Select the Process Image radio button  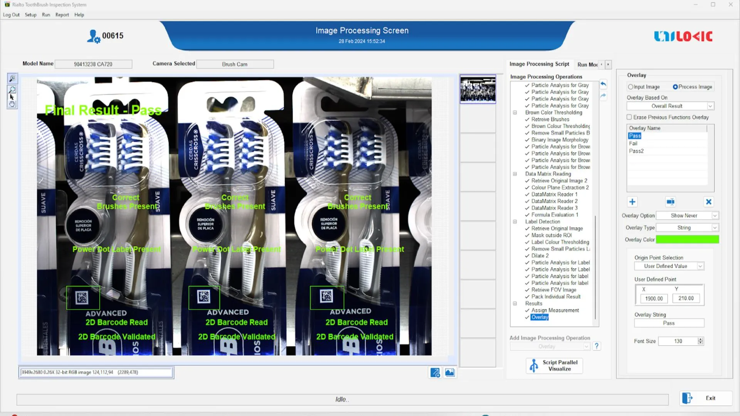coord(675,87)
